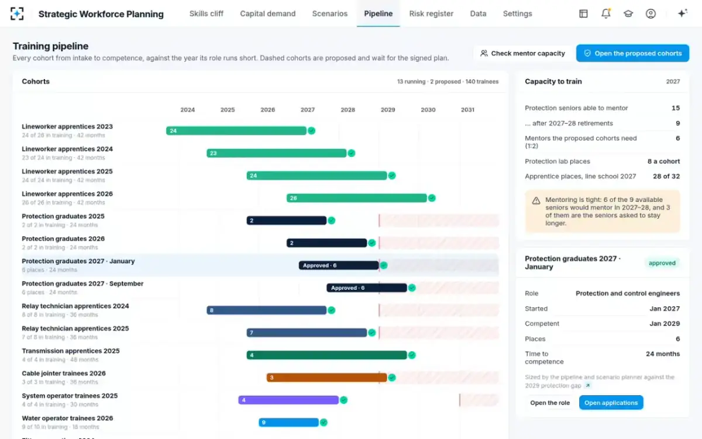Screen dimensions: 702x439
Task: Select the Protection graduates 2025 dark bar
Action: pos(287,221)
